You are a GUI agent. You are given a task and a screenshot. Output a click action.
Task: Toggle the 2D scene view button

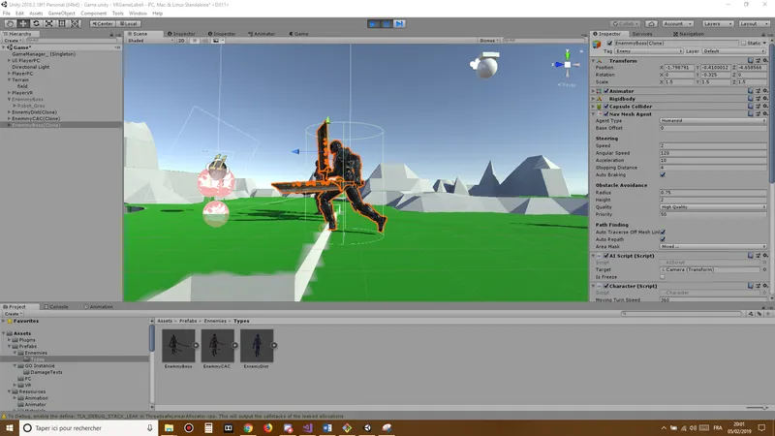[181, 41]
